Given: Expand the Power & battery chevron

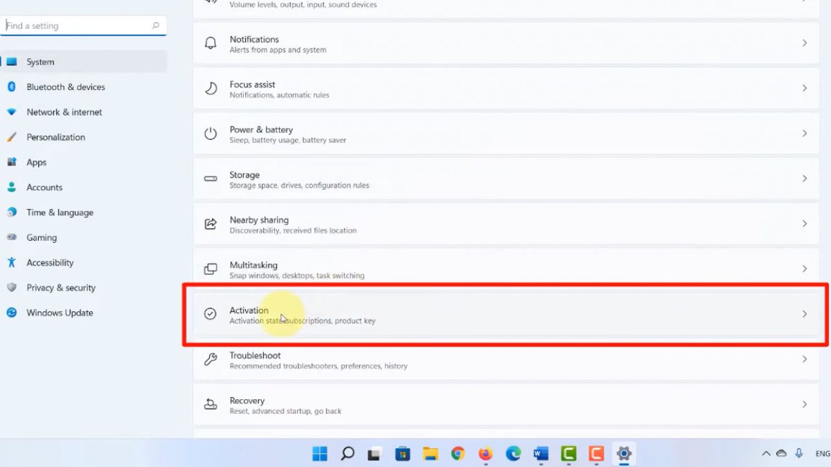Looking at the screenshot, I should tap(805, 134).
